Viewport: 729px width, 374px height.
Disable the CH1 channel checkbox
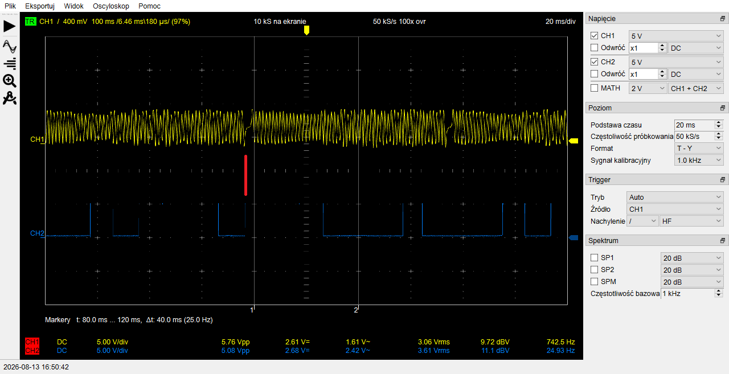tap(595, 35)
